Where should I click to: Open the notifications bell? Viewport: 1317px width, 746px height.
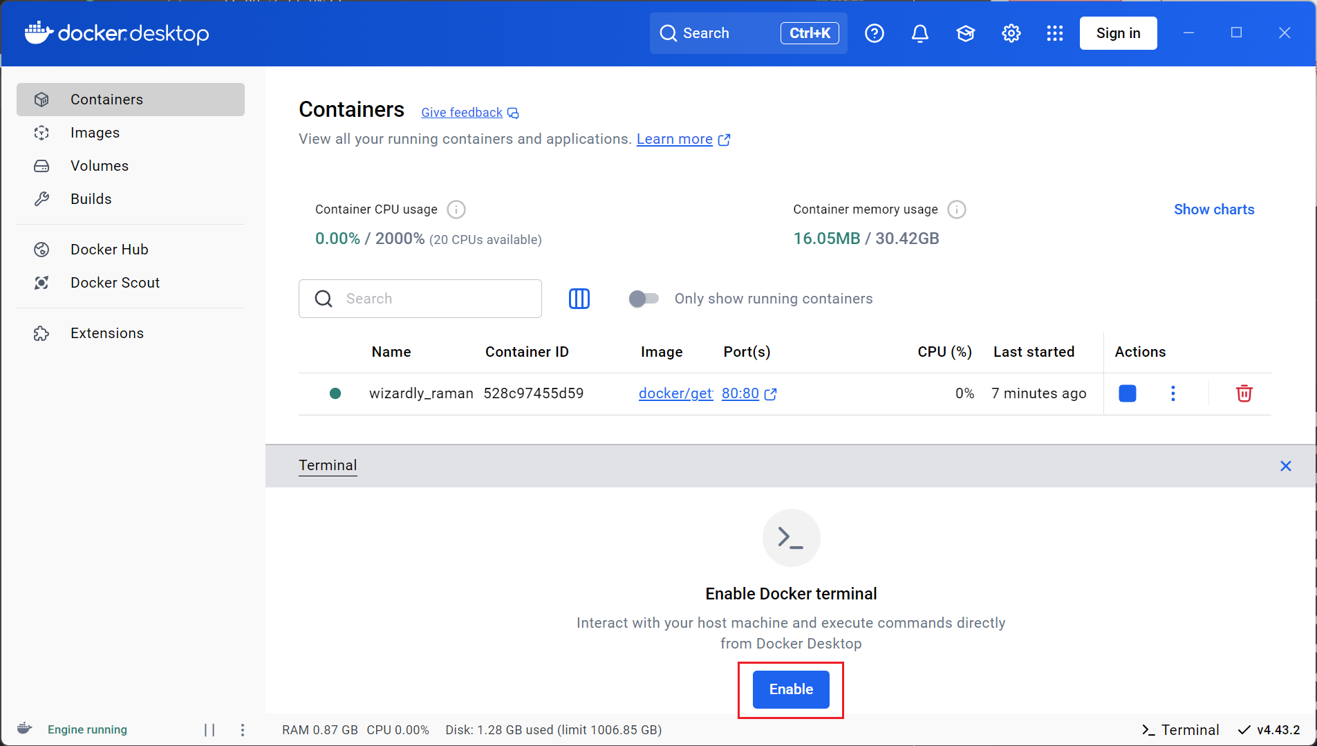pos(919,32)
